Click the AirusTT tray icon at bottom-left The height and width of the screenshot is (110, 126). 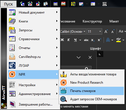tap(4, 106)
